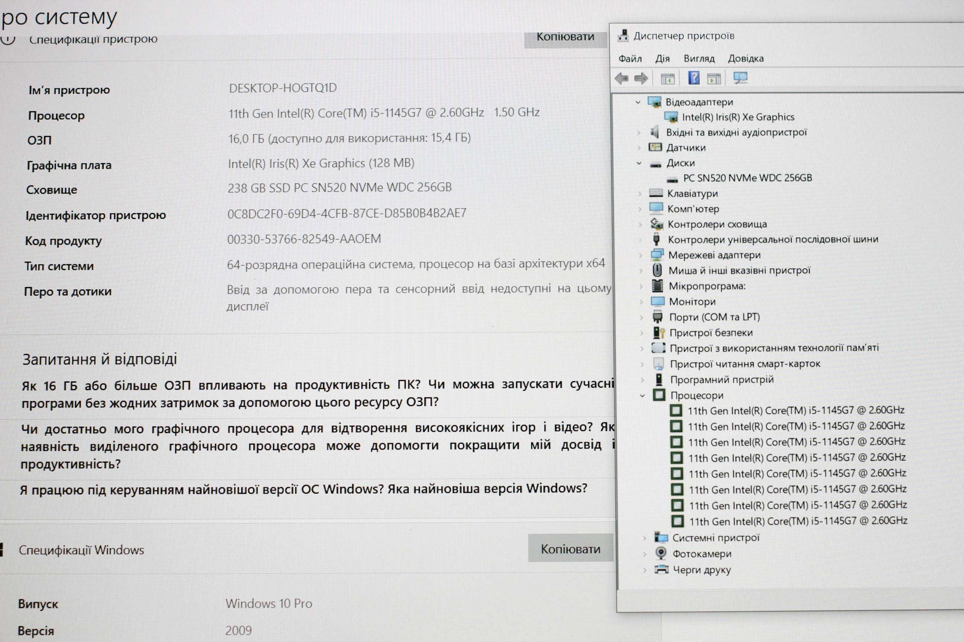
Task: Open the Довідка menu
Action: (x=746, y=59)
